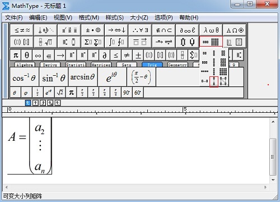
Task: Open the summation templates palette
Action: coord(93,42)
